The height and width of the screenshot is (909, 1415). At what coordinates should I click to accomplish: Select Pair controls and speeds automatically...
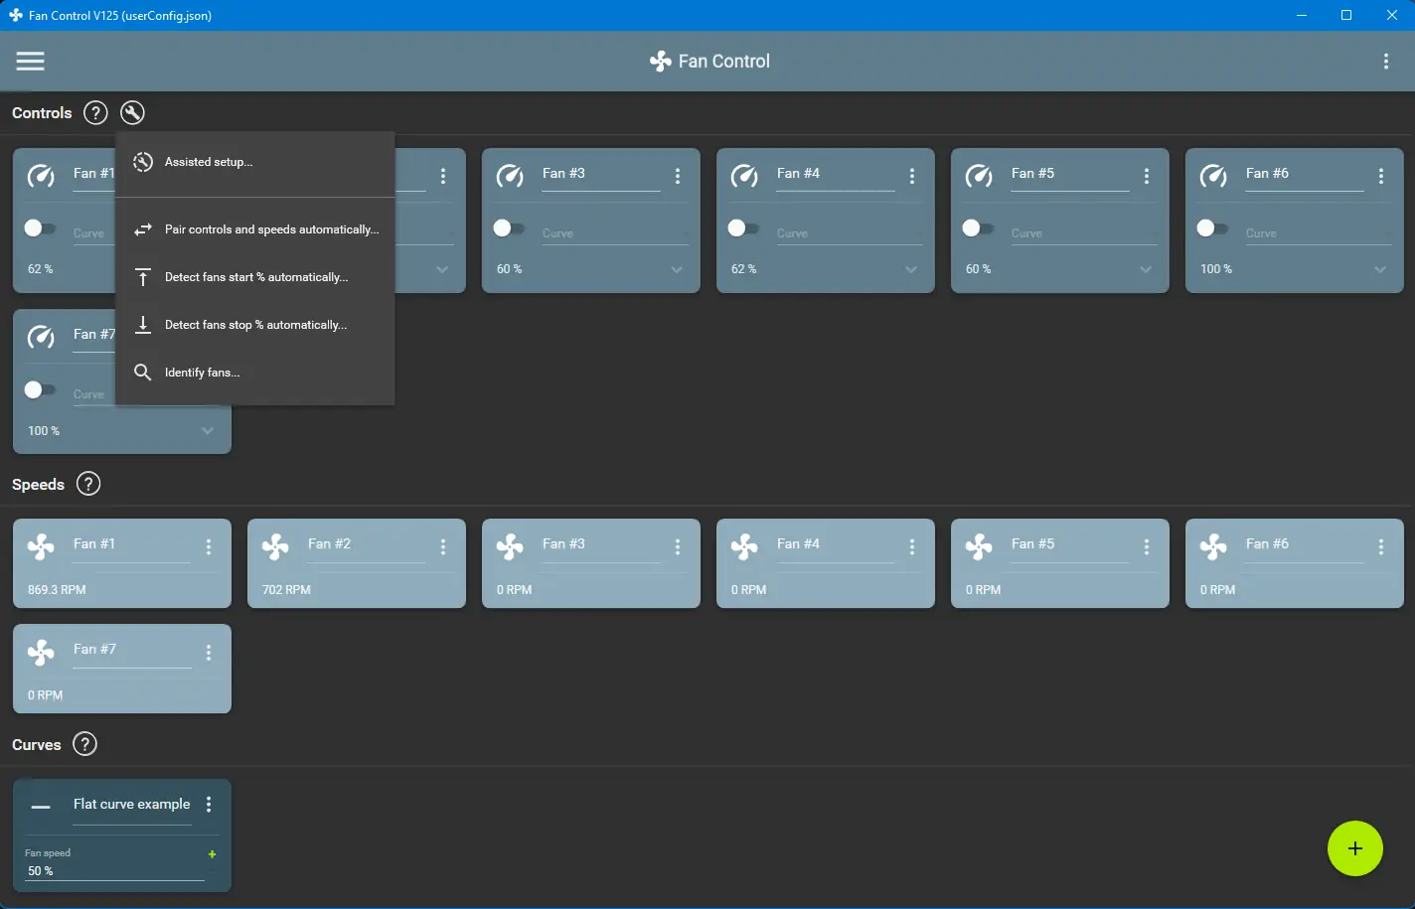(255, 229)
